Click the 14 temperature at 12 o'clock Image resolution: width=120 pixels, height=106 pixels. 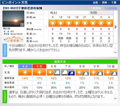click(61, 34)
